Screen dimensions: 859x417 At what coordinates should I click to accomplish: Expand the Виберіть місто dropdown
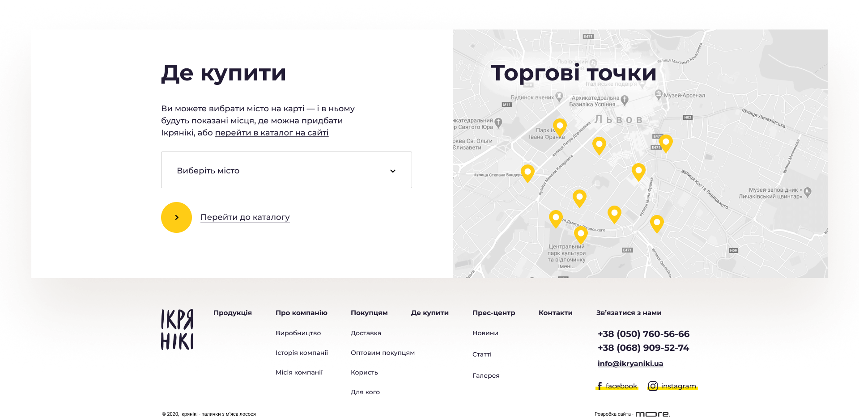pyautogui.click(x=286, y=170)
